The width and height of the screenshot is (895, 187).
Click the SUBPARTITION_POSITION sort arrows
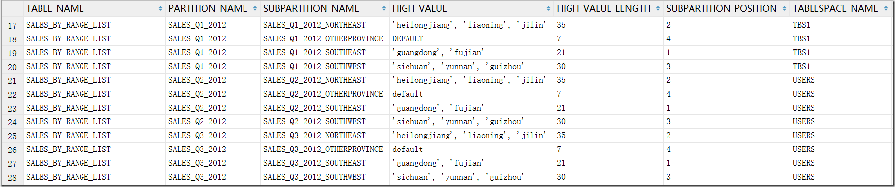[784, 9]
